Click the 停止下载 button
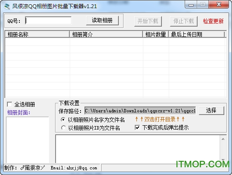232x175 pixels. 184,21
